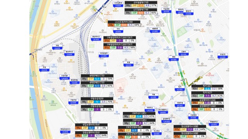Open the 구로주공1 1,400세대 marker
Viewport: 248px width, 139px height.
(x=64, y=77)
